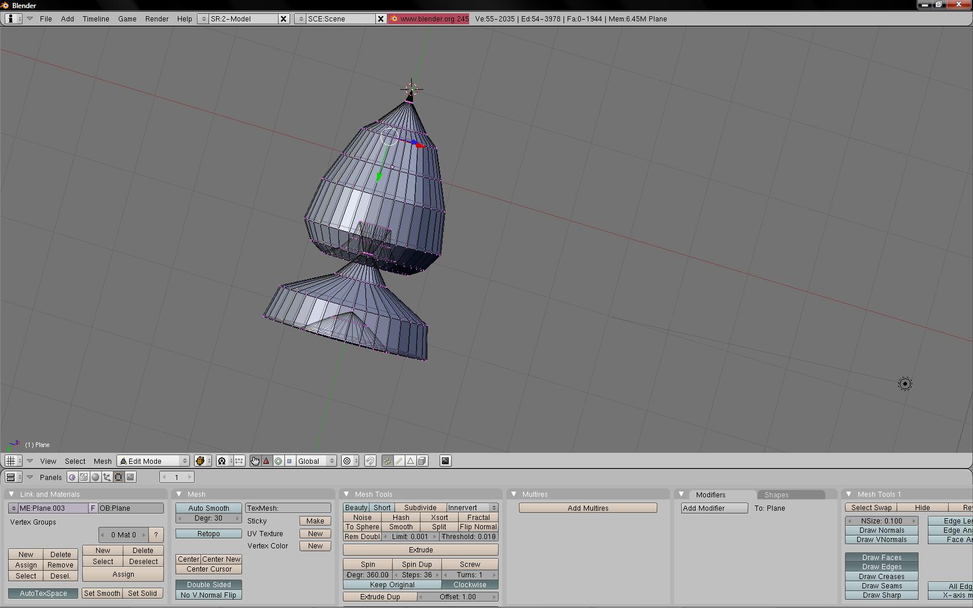The width and height of the screenshot is (973, 608).
Task: Open the Render menu
Action: (x=156, y=19)
